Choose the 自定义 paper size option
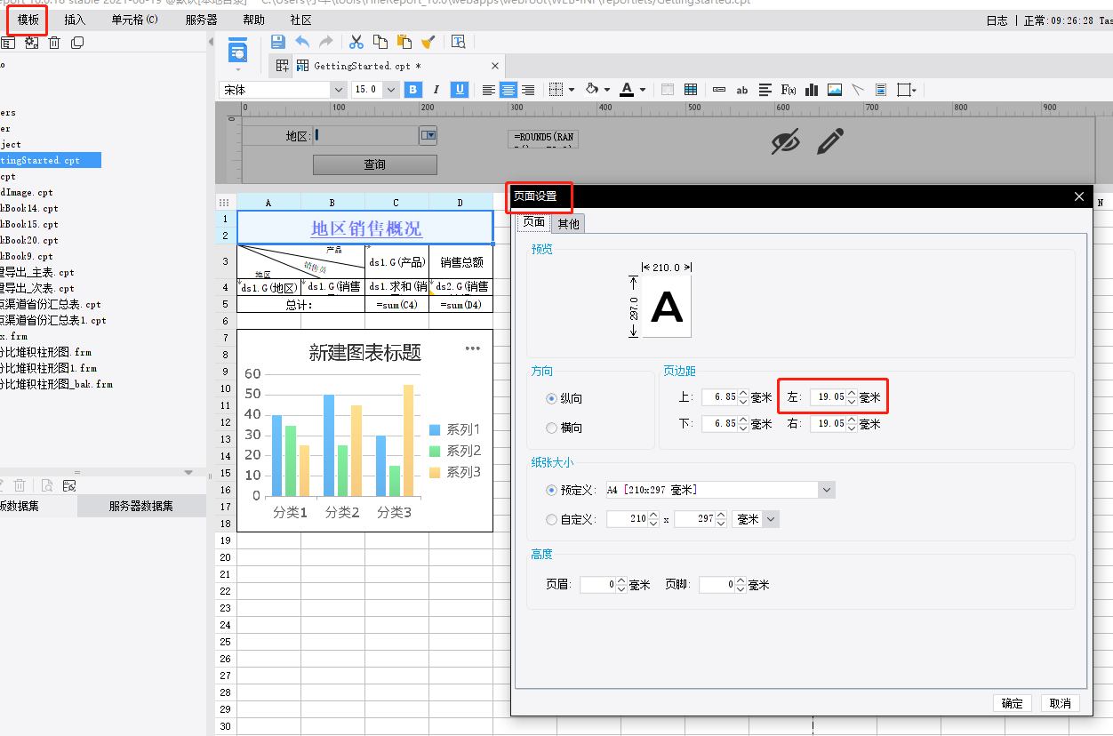The image size is (1113, 736). [551, 519]
